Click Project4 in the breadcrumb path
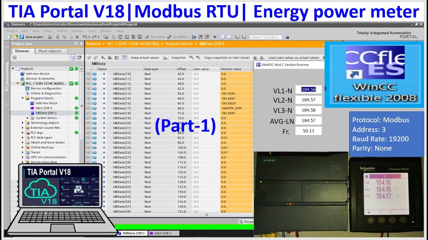The height and width of the screenshot is (240, 428). click(x=94, y=44)
